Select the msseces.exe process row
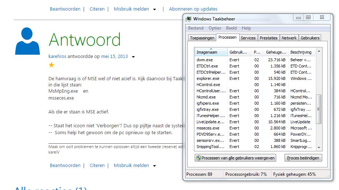 tap(255, 128)
